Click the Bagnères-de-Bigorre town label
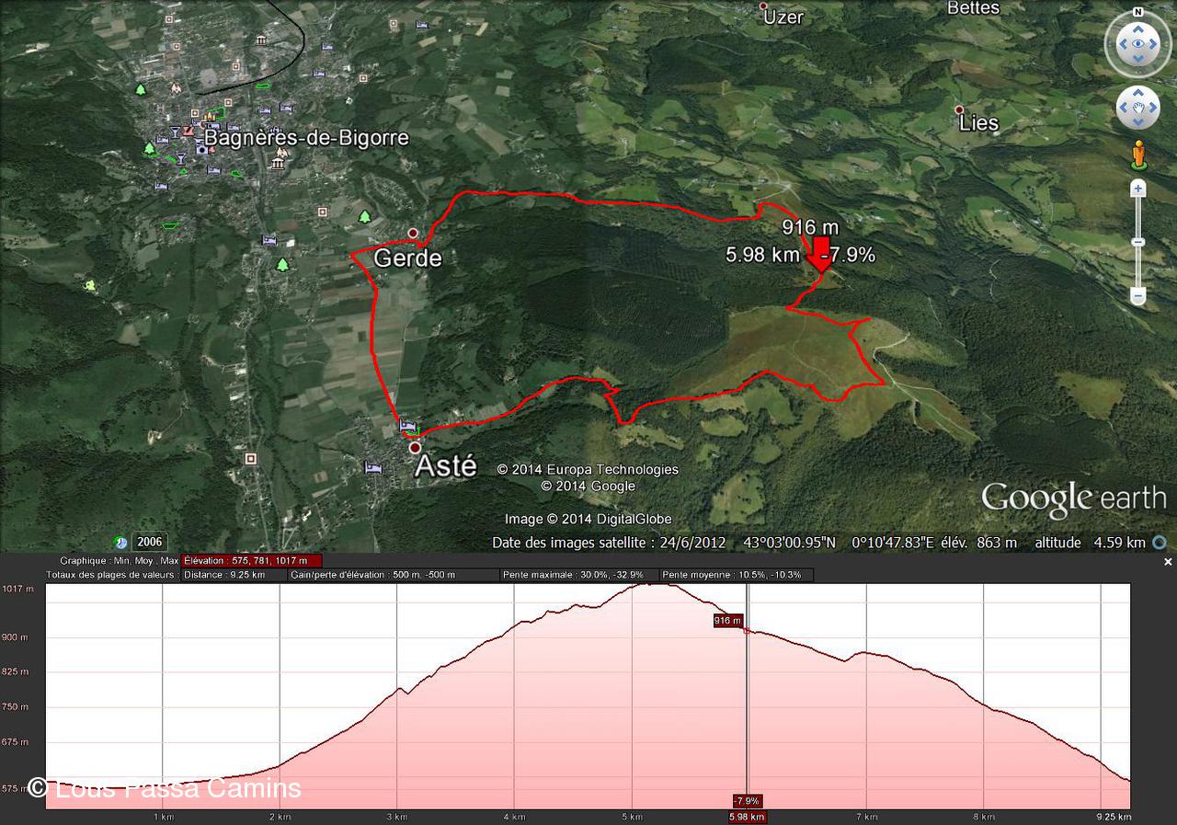 click(306, 138)
